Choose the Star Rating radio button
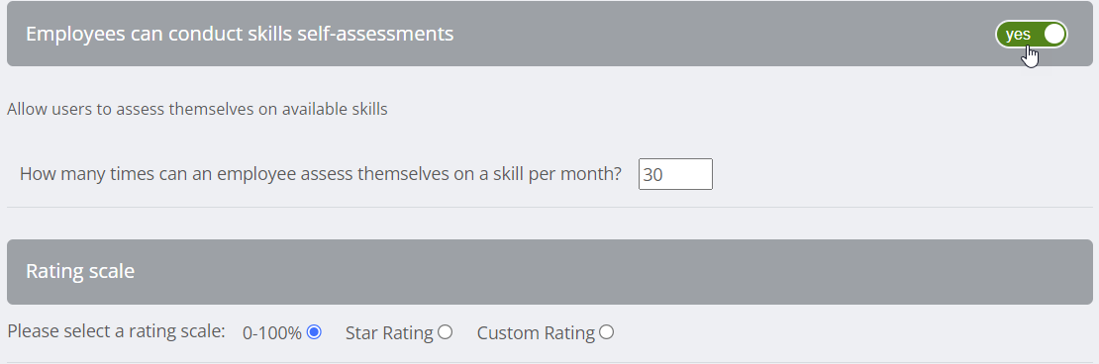The width and height of the screenshot is (1099, 364). click(x=446, y=331)
